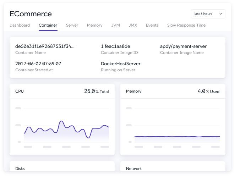Switch to the JVM tab
The image size is (235, 176).
115,25
